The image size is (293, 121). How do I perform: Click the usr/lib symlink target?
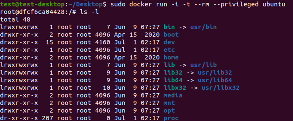click(202, 65)
